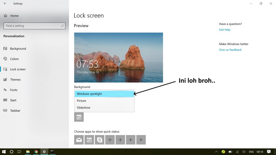Open the Background personalization page
The width and height of the screenshot is (276, 155).
point(18,49)
